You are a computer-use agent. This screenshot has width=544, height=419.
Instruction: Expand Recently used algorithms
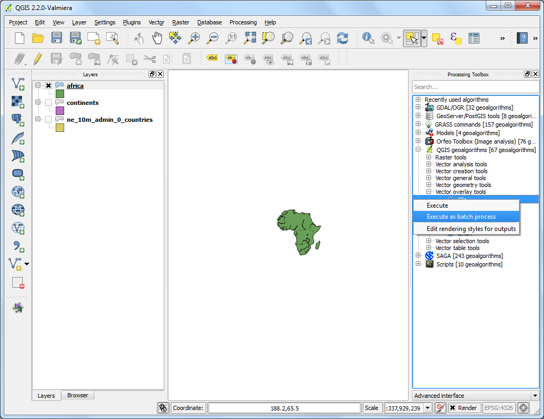[418, 100]
